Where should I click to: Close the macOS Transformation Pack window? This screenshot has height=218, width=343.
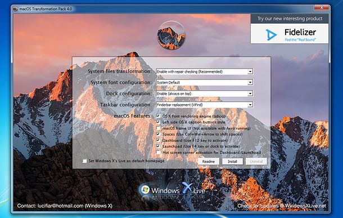322,8
